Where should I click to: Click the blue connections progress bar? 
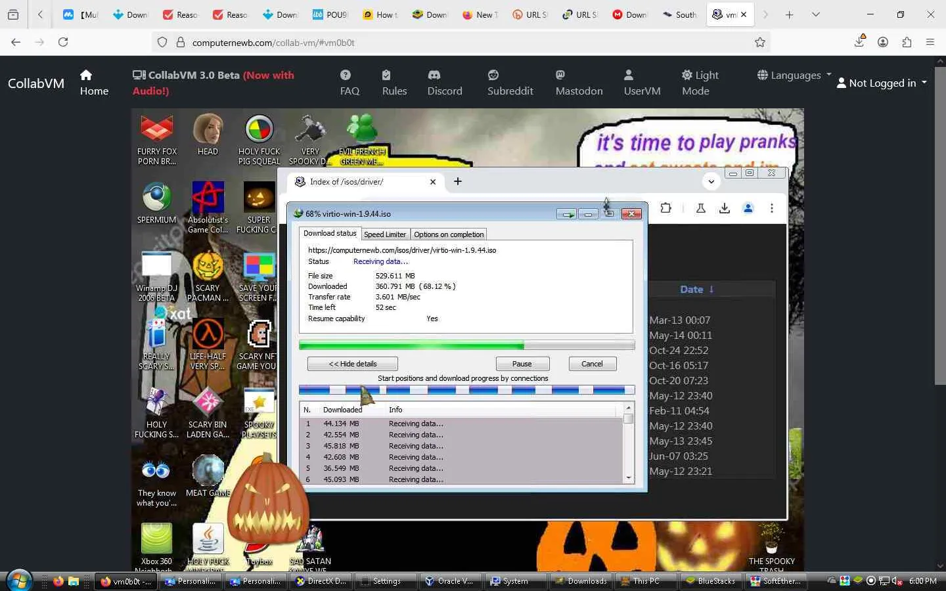(467, 390)
